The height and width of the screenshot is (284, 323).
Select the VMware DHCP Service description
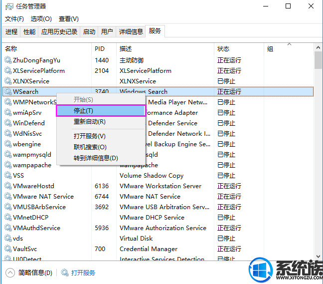pyautogui.click(x=152, y=218)
